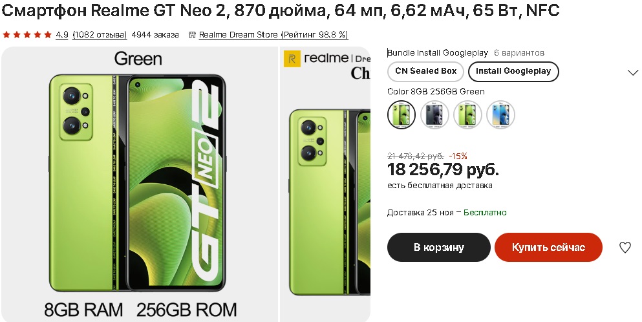Open the 1082 reviews link
Screen dimensions: 642x322
pos(100,34)
